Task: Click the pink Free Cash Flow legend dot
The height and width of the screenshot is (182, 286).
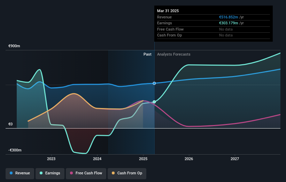Action: [x=71, y=173]
